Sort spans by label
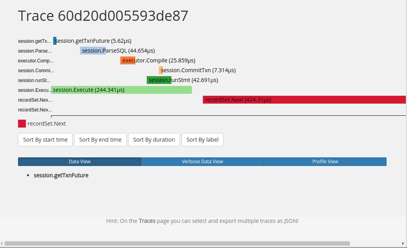Image resolution: width=407 pixels, height=248 pixels. [202, 139]
